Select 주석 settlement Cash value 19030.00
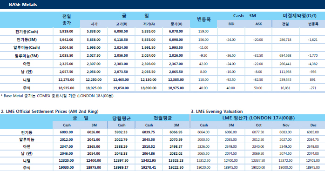 pyautogui.click(x=66, y=168)
